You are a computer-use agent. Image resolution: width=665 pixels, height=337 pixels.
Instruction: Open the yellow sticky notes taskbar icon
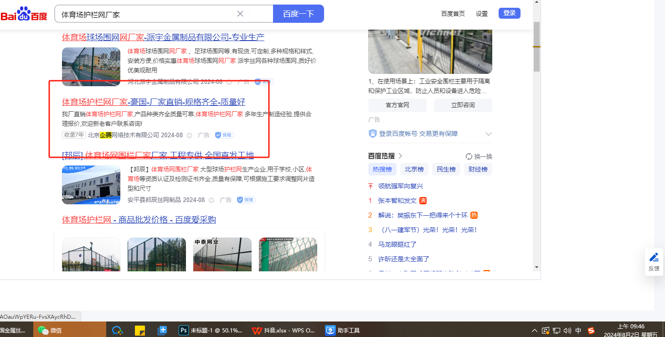(139, 330)
